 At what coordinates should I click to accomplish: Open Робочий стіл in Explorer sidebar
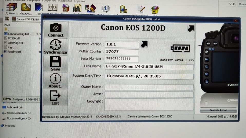point(13,107)
